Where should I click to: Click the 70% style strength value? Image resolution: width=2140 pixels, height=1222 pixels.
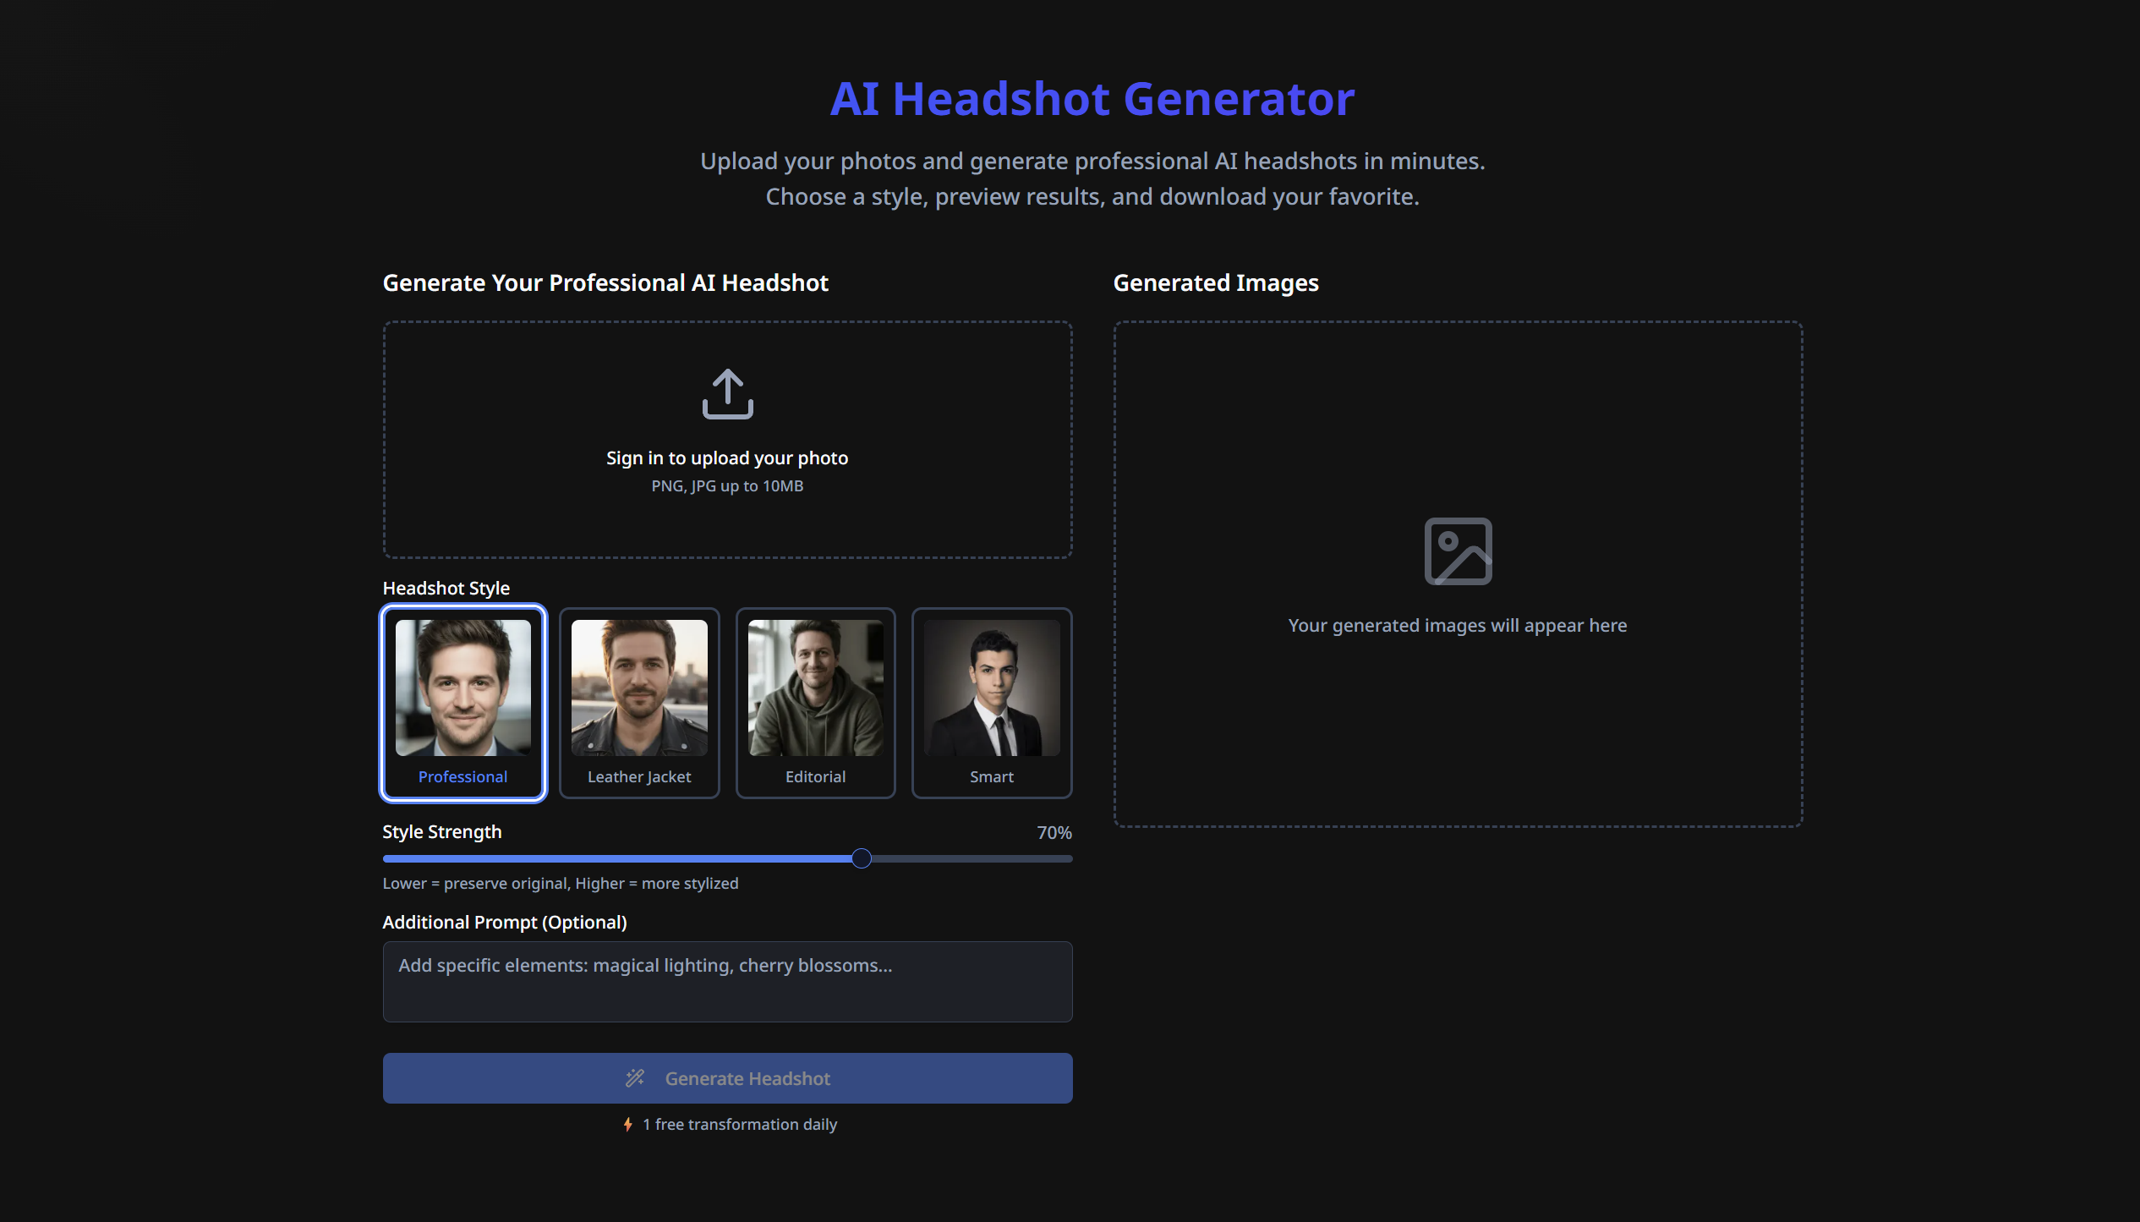click(1054, 832)
